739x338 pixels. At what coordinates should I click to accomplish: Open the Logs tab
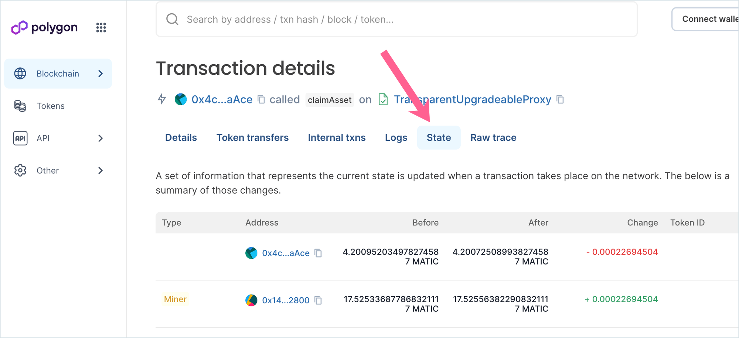click(x=396, y=137)
